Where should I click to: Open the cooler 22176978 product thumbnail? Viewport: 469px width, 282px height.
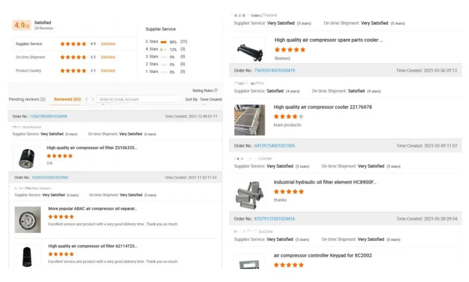pos(250,120)
